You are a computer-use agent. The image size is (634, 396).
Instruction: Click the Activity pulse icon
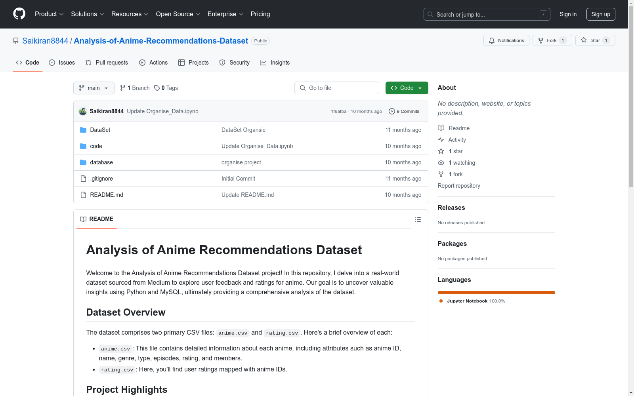[x=441, y=140]
